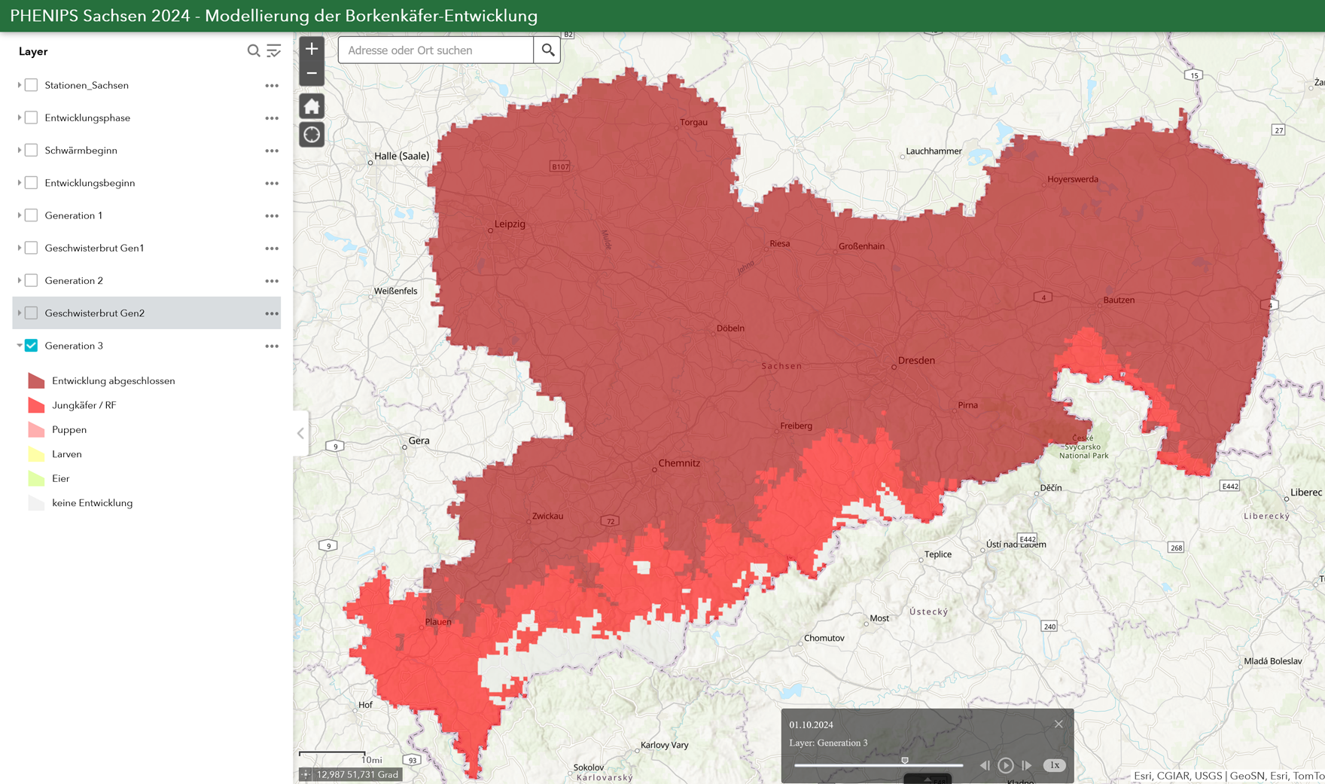The width and height of the screenshot is (1325, 784).
Task: Close the time slider panel
Action: pos(1058,724)
